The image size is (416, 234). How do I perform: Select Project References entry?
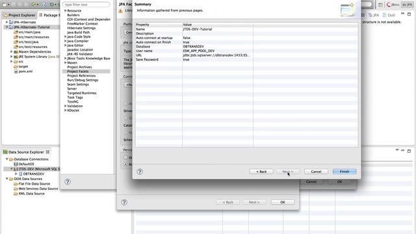coord(81,75)
